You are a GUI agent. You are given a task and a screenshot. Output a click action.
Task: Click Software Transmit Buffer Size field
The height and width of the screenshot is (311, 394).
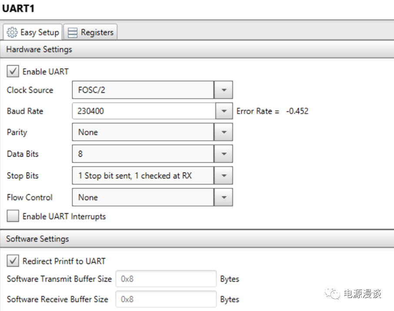(166, 279)
